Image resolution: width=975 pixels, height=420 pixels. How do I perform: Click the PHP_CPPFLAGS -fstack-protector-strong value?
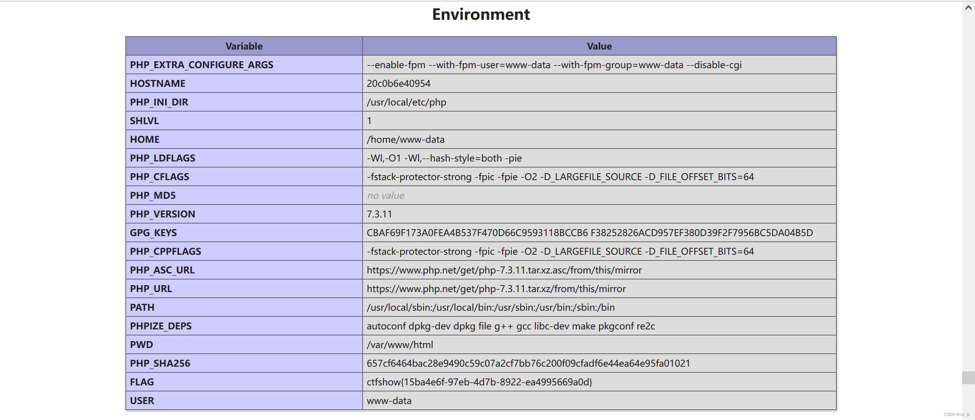tap(560, 251)
